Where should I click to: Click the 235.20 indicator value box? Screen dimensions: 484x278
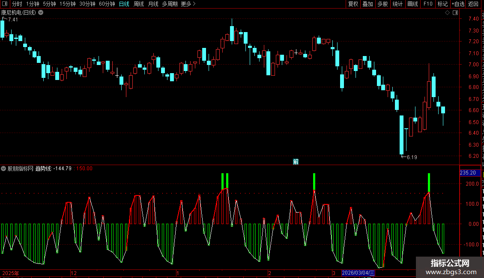470,173
